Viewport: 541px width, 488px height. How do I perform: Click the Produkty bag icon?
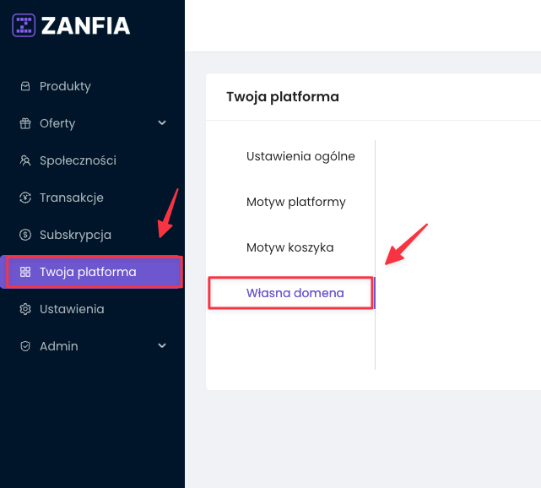tap(24, 86)
